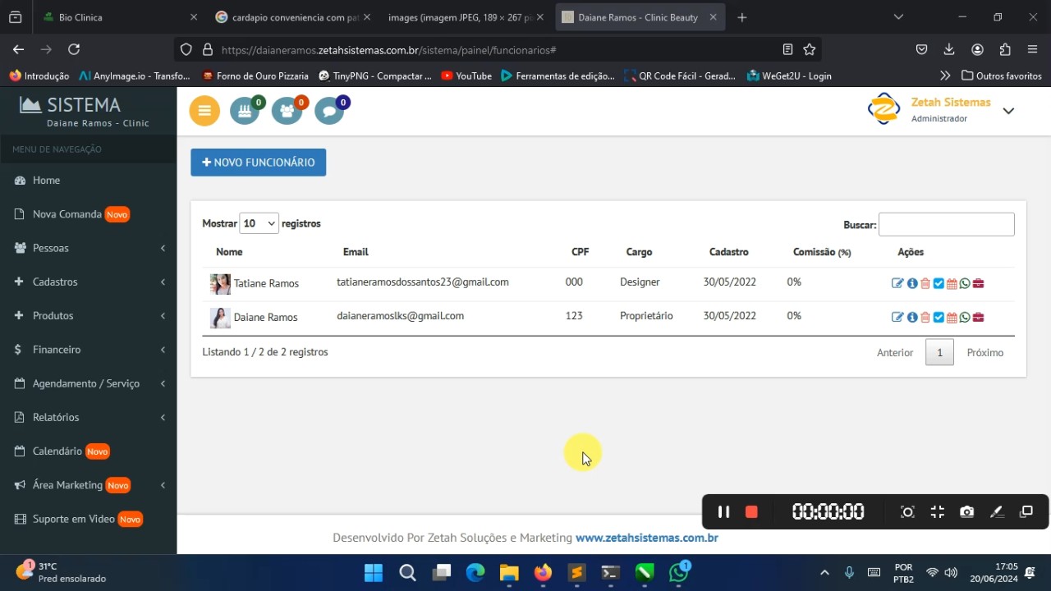Show info for Daiane Ramos
Image resolution: width=1051 pixels, height=591 pixels.
click(912, 317)
